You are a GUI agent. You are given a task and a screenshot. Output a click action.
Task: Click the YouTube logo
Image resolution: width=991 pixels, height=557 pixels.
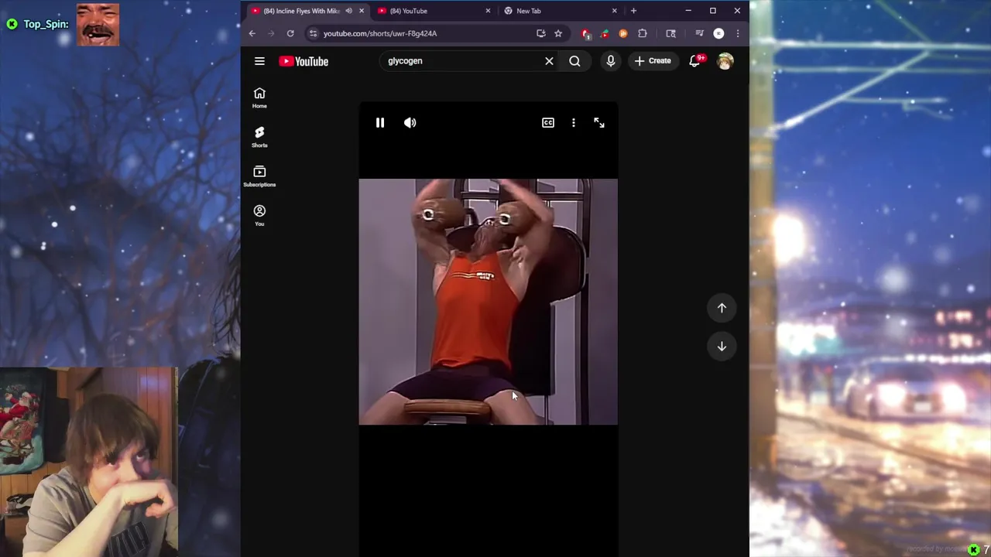pos(303,61)
